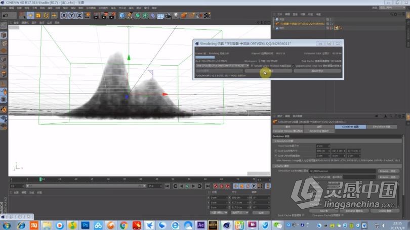
Task: Click Browse next to Base Path field
Action: (389, 177)
